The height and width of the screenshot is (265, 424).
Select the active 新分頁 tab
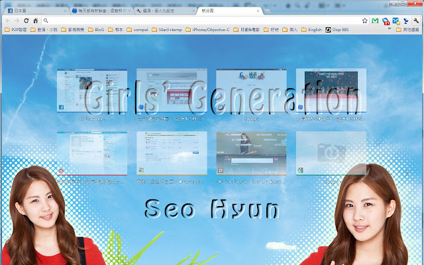pos(229,11)
